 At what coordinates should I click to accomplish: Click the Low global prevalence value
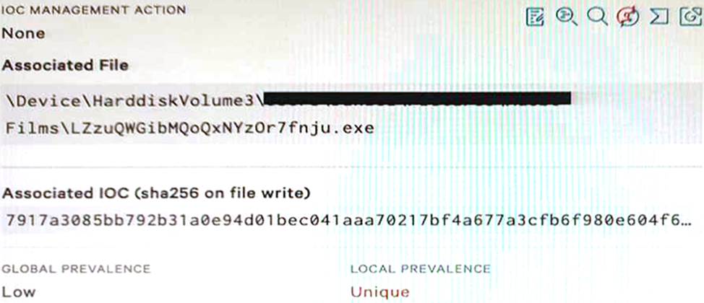(x=18, y=292)
